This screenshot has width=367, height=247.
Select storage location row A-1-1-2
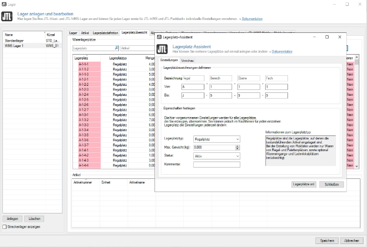click(x=114, y=69)
